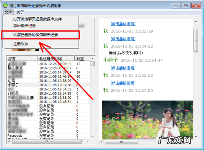The width and height of the screenshot is (204, 150).
Task: Click chat pane vertical scroll thumb
Action: (196, 40)
